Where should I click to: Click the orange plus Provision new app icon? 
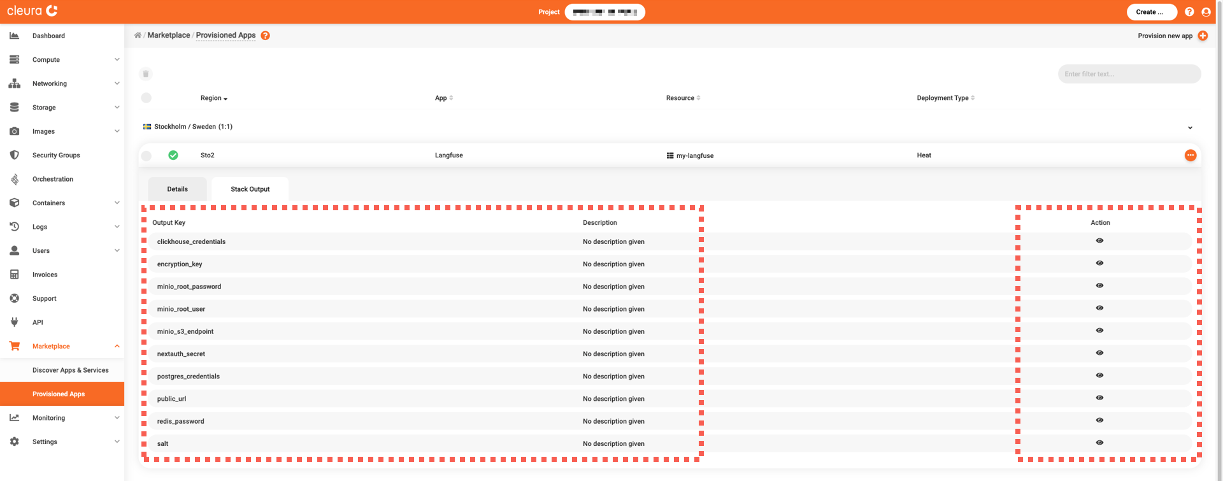point(1203,36)
